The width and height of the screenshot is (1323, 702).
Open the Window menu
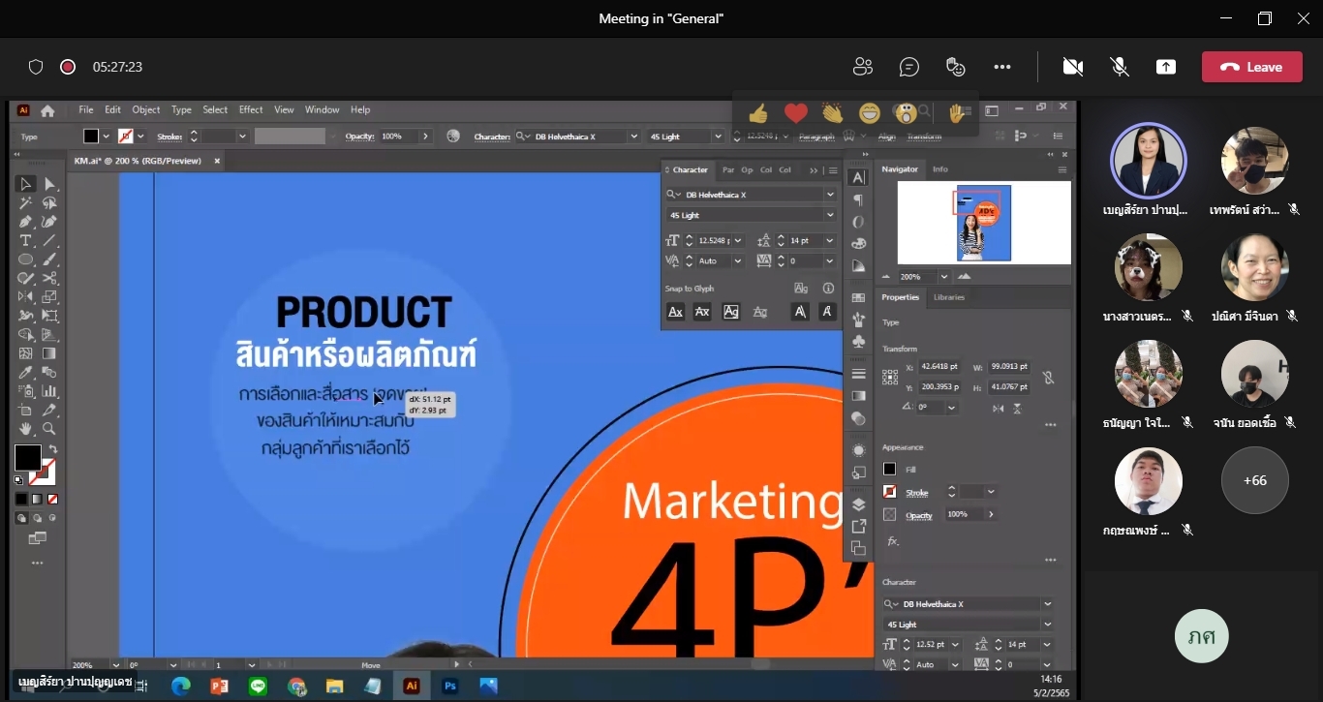pyautogui.click(x=323, y=110)
